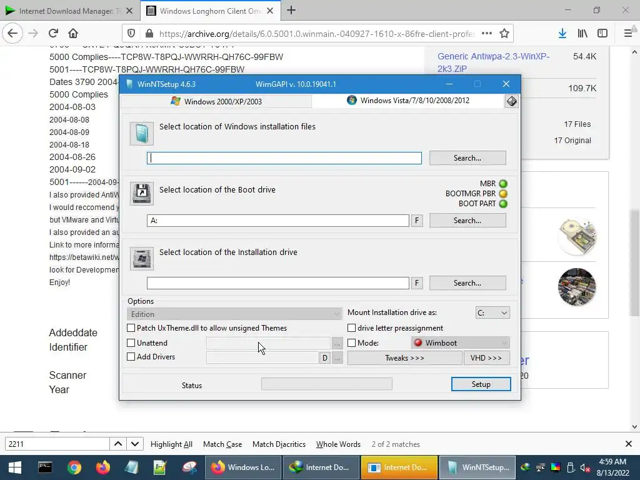Show site security lock information
Image resolution: width=640 pixels, height=480 pixels.
click(x=149, y=34)
